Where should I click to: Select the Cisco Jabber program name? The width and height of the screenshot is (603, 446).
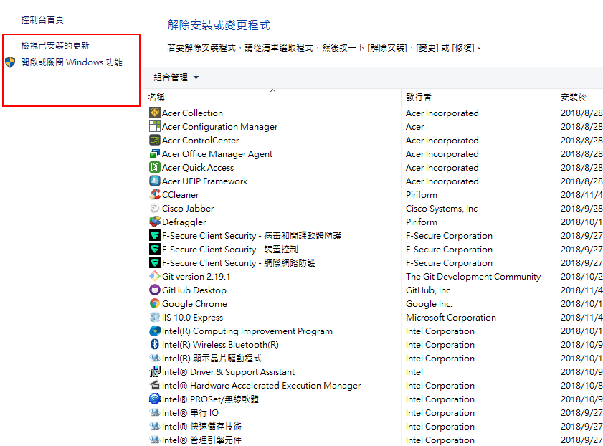(x=188, y=209)
